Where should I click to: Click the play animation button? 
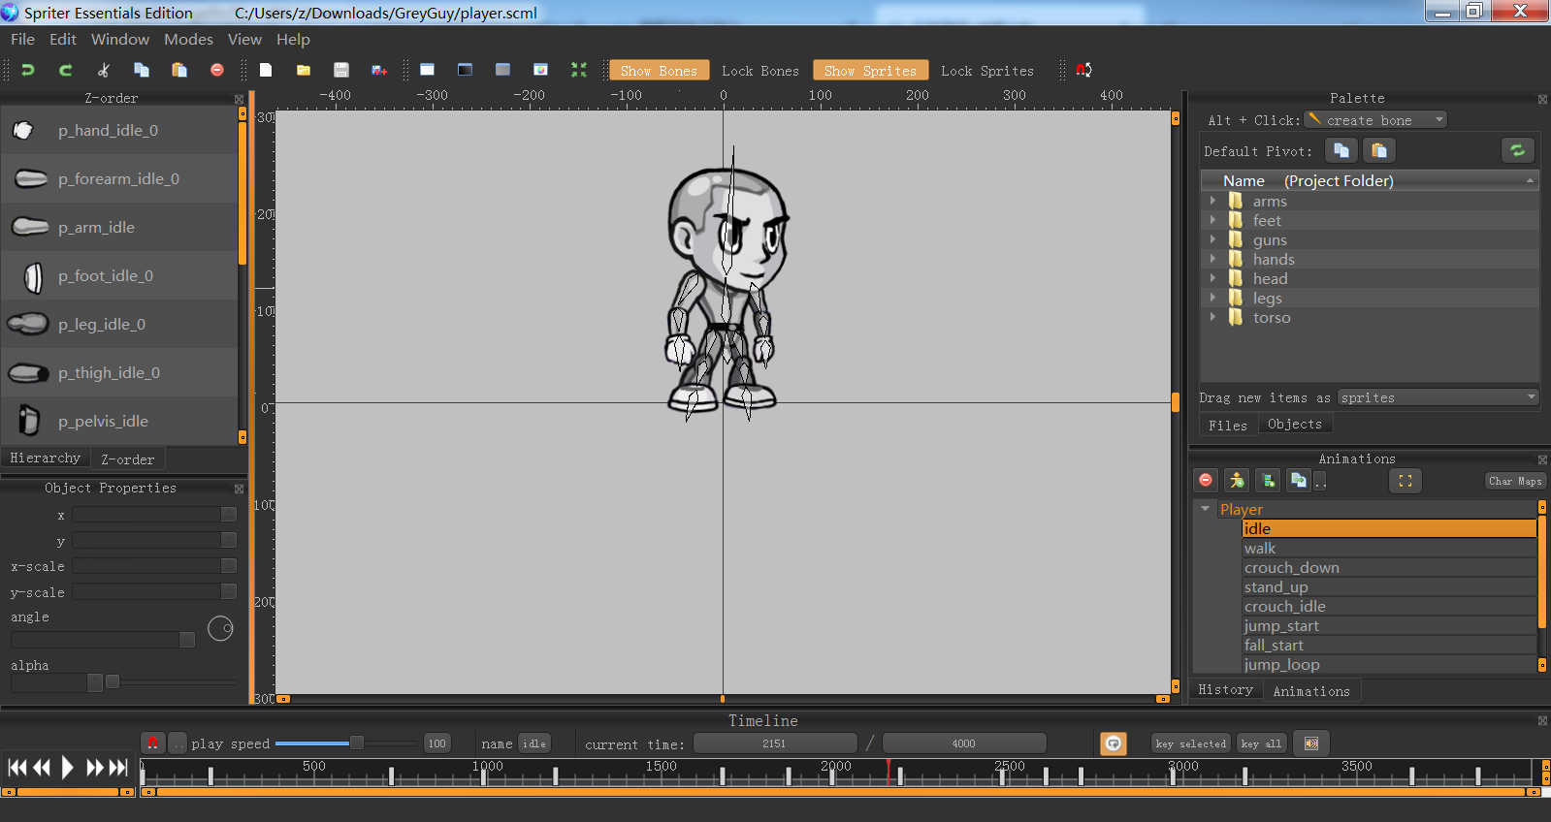[67, 768]
